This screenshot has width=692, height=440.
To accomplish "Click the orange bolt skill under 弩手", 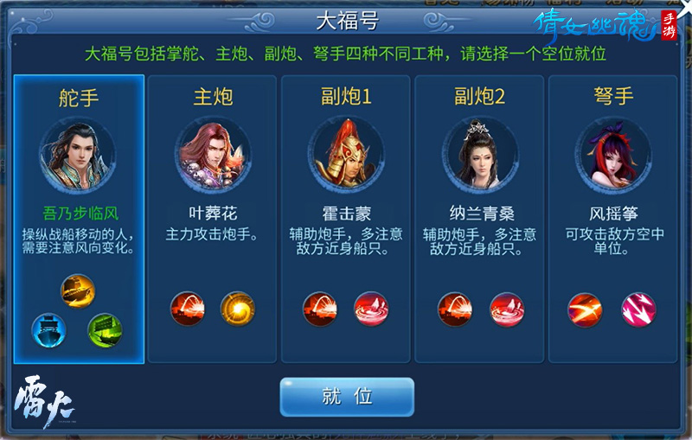I will [x=585, y=310].
